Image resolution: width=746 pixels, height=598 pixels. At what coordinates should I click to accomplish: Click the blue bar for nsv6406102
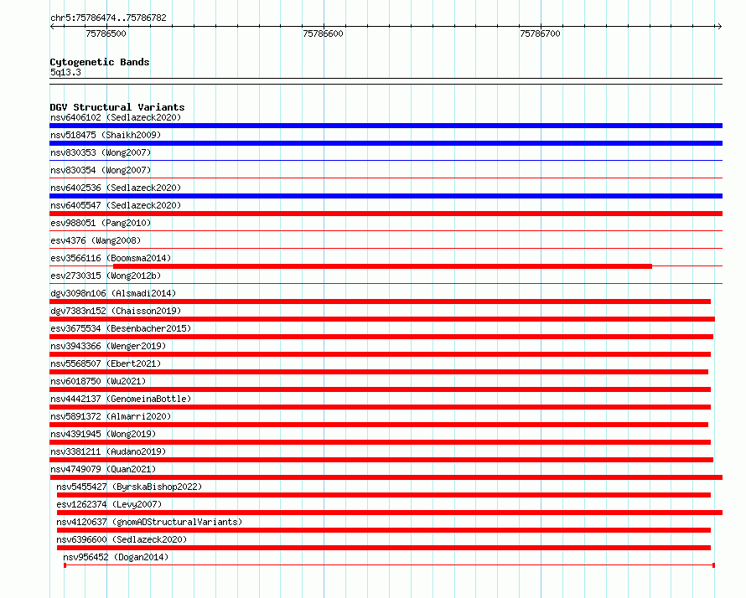pyautogui.click(x=386, y=126)
